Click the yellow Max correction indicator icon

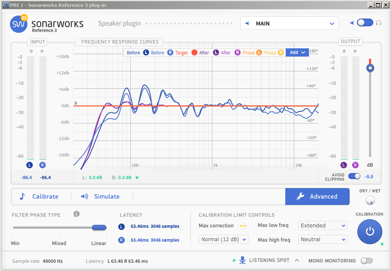pyautogui.click(x=243, y=226)
